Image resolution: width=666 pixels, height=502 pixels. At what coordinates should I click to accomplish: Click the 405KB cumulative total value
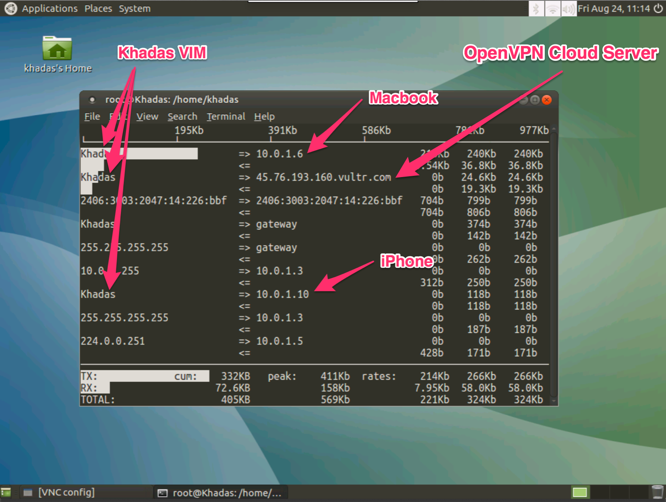(x=236, y=400)
